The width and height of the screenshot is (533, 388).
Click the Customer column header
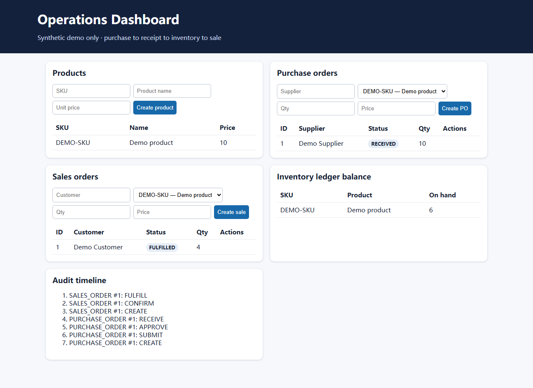[x=89, y=232]
